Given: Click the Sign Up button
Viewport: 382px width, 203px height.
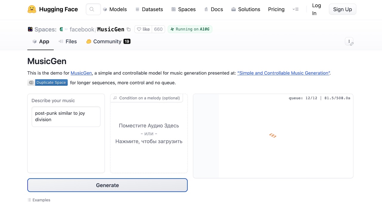Looking at the screenshot, I should click(342, 9).
